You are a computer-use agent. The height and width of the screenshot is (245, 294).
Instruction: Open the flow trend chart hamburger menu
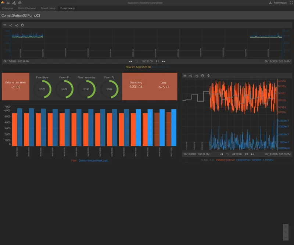point(5,25)
